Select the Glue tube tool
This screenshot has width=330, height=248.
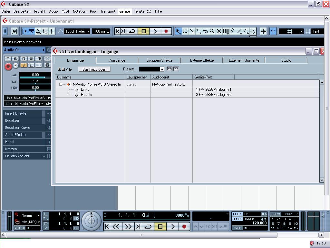pyautogui.click(x=199, y=31)
